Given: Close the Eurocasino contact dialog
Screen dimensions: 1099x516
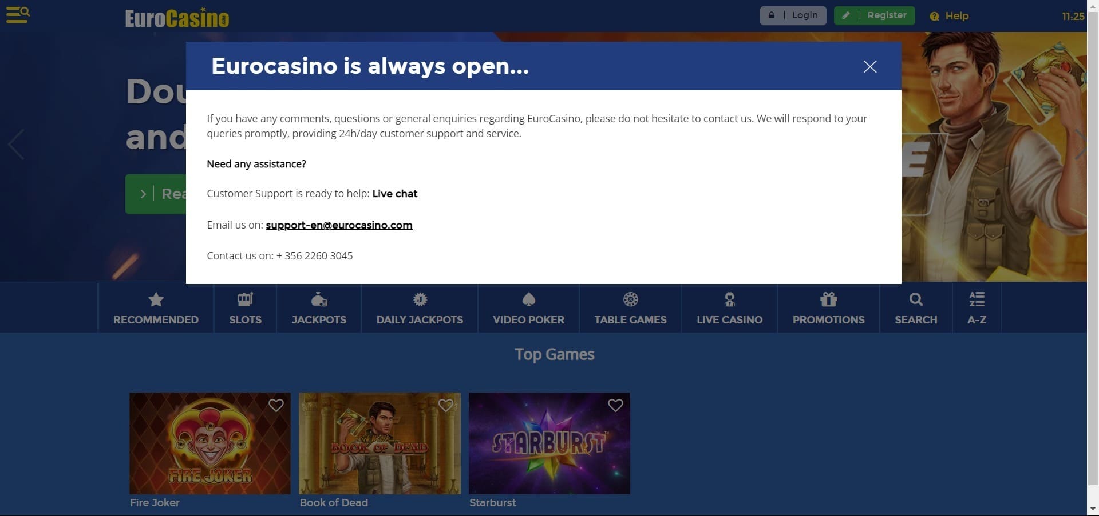Looking at the screenshot, I should (869, 66).
